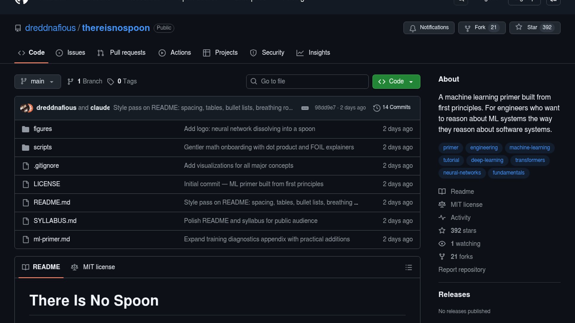Open the main branch dropdown

coord(37,82)
